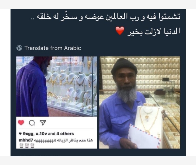Click the Arabic line ending with heart emoji
Viewport: 196px width, 165px height.
click(x=148, y=31)
